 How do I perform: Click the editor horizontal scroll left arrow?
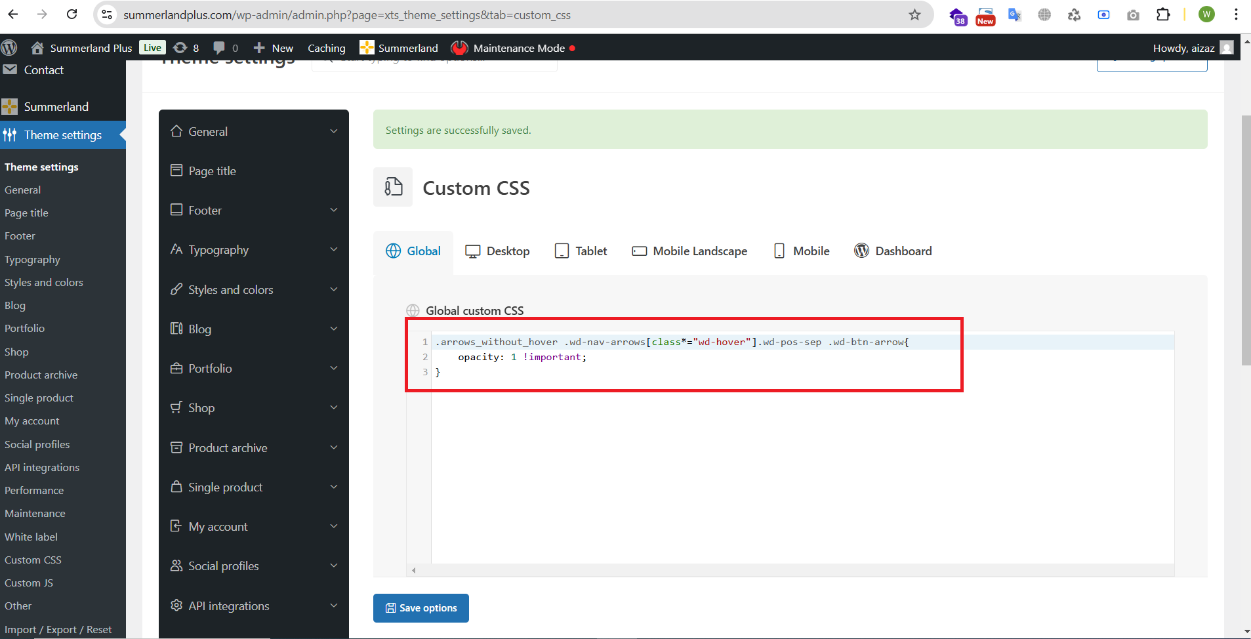[x=414, y=570]
